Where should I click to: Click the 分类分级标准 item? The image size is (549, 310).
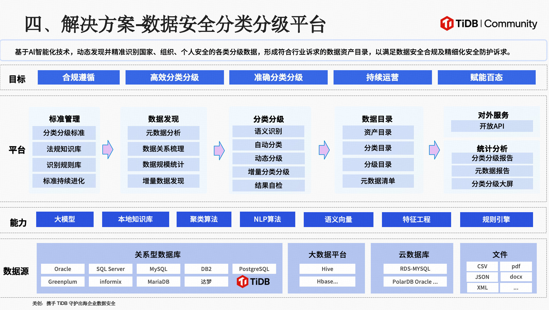coord(64,133)
